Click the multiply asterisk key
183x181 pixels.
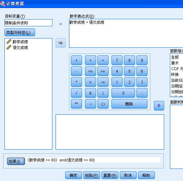[x=76, y=82]
